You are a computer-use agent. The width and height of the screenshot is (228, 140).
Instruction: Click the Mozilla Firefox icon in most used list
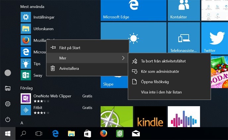pyautogui.click(x=26, y=40)
